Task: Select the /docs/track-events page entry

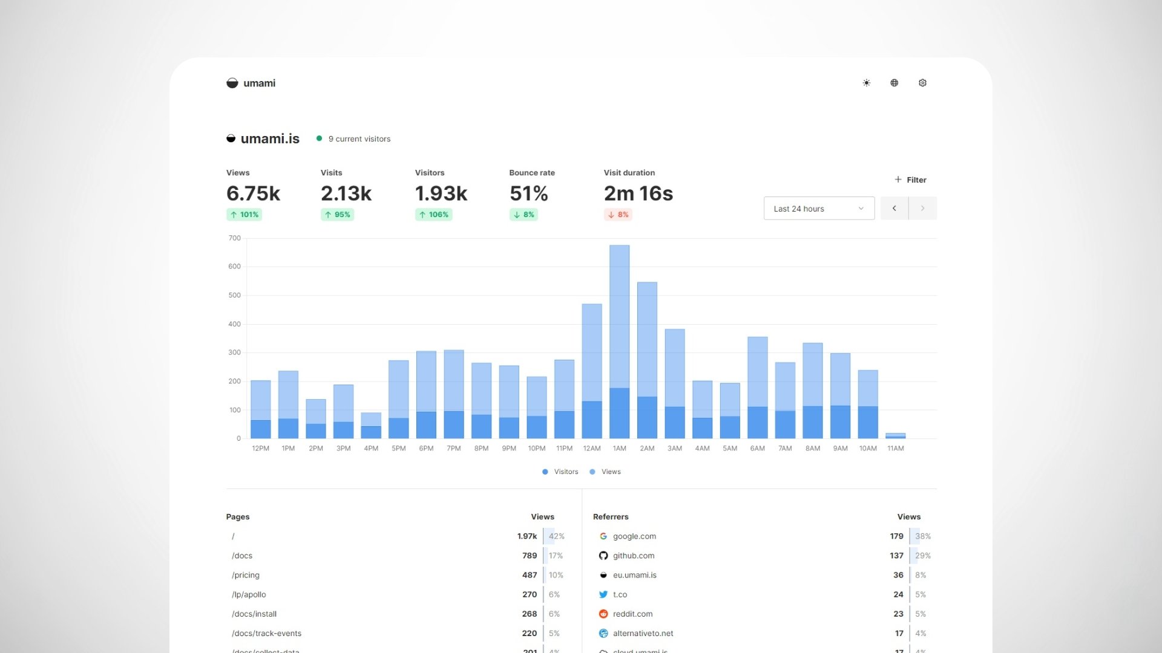Action: pos(266,633)
